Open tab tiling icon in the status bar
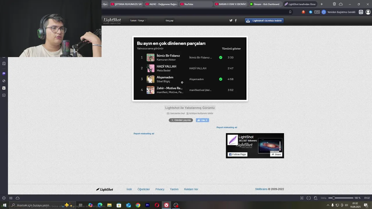The image size is (372, 209). [x=309, y=198]
